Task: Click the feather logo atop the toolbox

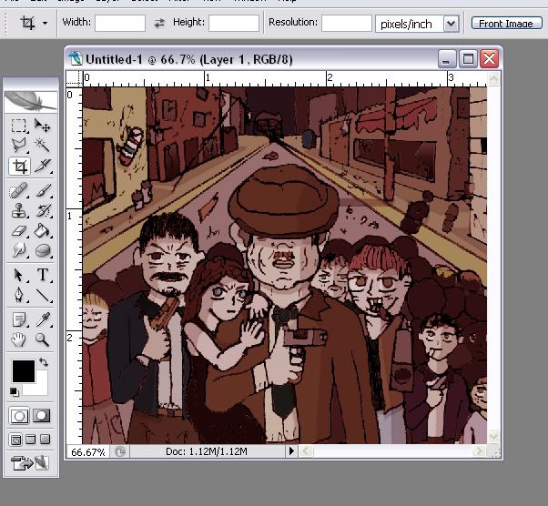Action: [30, 102]
